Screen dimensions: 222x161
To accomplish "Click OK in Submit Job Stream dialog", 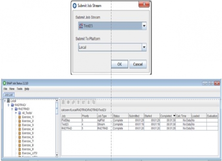I will [x=119, y=64].
